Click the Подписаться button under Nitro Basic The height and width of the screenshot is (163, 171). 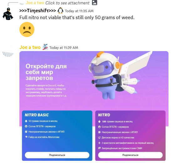57,155
